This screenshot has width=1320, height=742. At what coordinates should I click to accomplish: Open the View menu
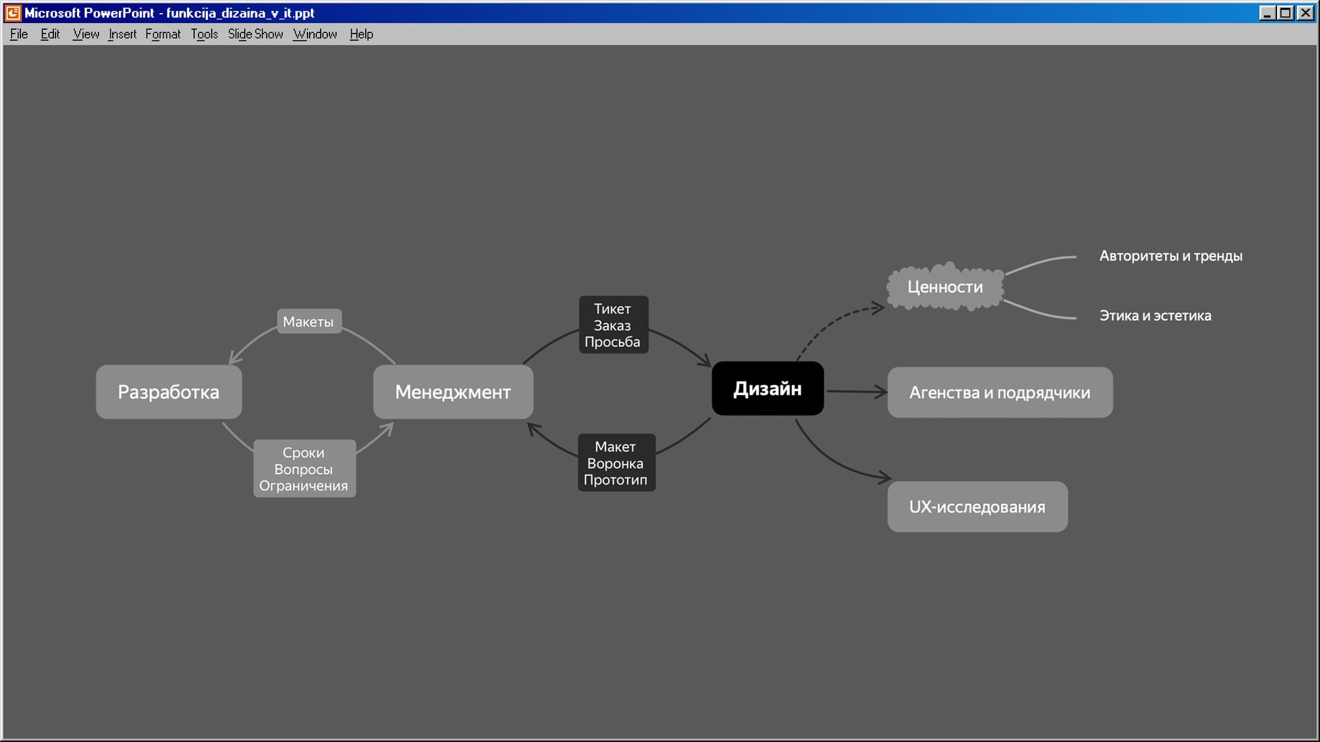[x=86, y=34]
